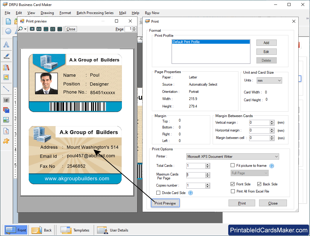Screen dimensions: 310x236
Task: Open the Format menu
Action: [65, 13]
